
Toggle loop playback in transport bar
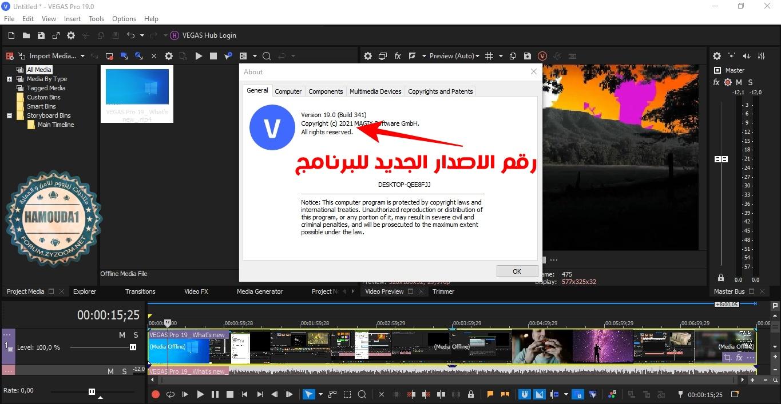pyautogui.click(x=170, y=394)
